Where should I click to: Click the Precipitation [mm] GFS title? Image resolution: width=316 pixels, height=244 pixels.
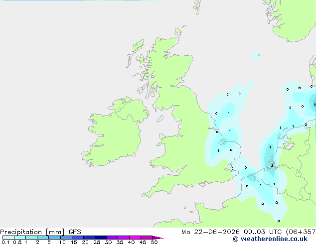pos(40,232)
